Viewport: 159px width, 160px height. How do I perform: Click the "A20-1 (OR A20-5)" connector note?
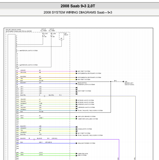pos(45,142)
